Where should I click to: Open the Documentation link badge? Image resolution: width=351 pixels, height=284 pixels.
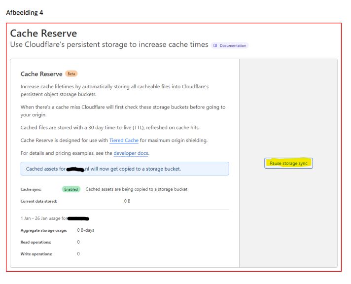[x=230, y=45]
